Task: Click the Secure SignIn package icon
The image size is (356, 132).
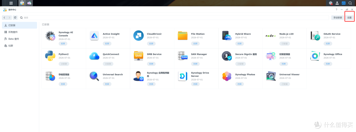Action: point(226,56)
